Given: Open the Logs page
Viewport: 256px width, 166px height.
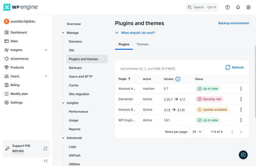Looking at the screenshot, I should [72, 146].
